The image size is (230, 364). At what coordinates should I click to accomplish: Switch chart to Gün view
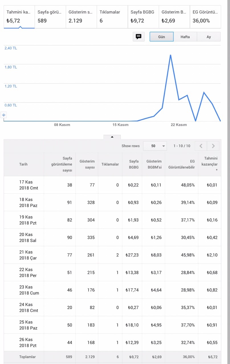[162, 37]
